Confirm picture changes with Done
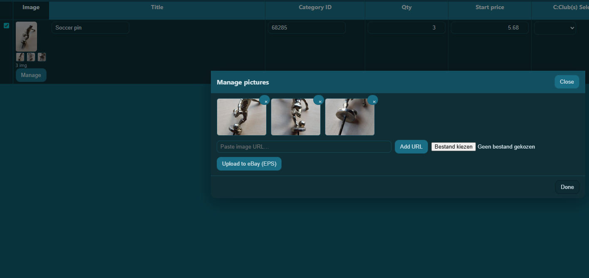The height and width of the screenshot is (278, 589). [567, 186]
